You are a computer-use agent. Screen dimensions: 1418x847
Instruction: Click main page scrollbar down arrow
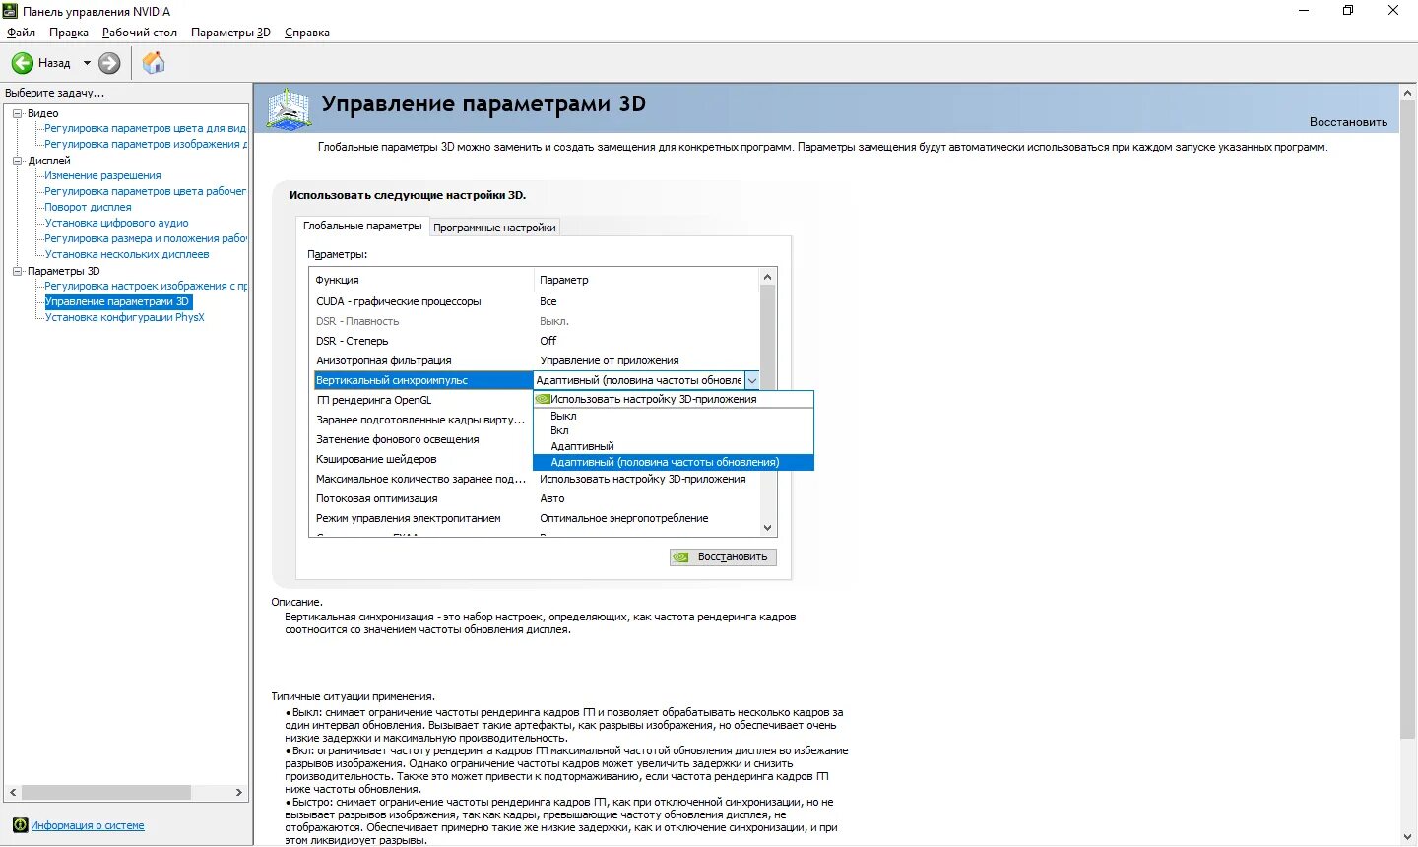point(1408,837)
